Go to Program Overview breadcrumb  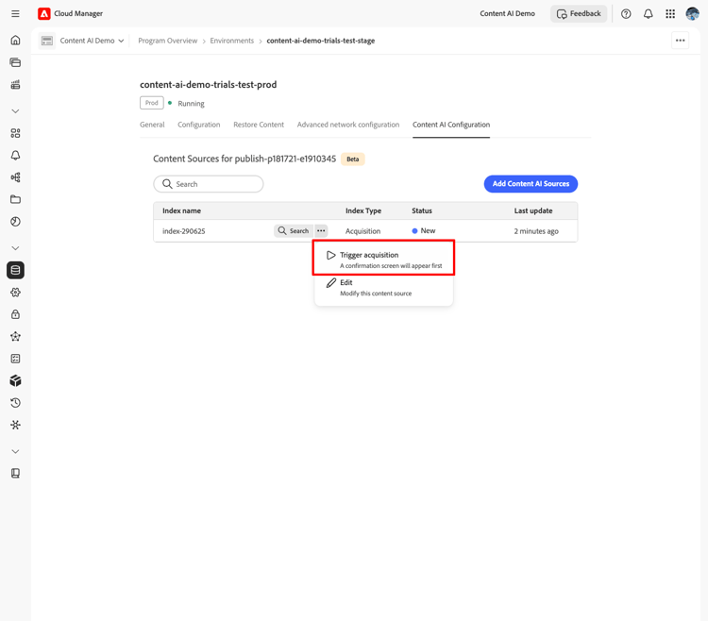[167, 41]
